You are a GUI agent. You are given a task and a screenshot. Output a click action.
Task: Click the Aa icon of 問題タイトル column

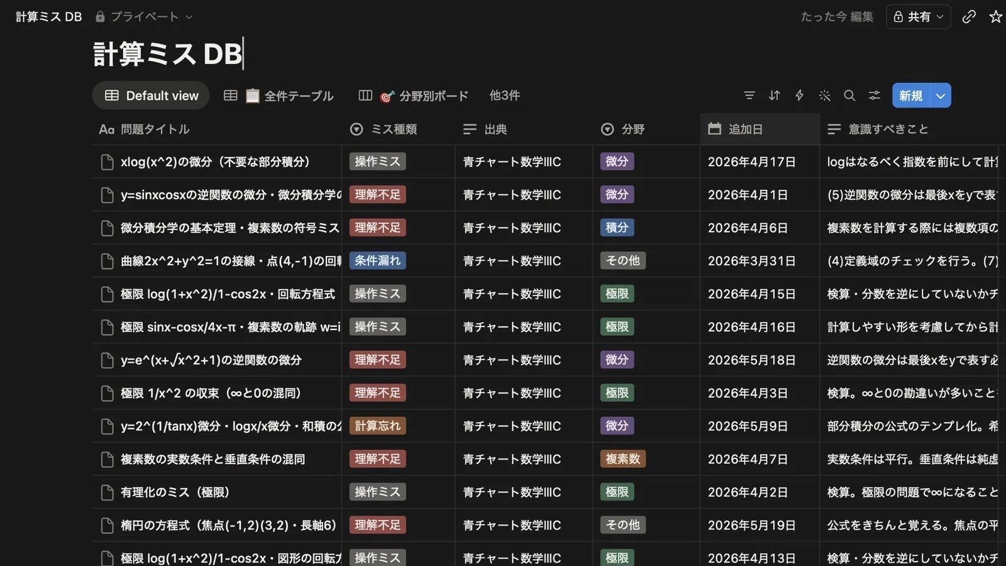(107, 129)
